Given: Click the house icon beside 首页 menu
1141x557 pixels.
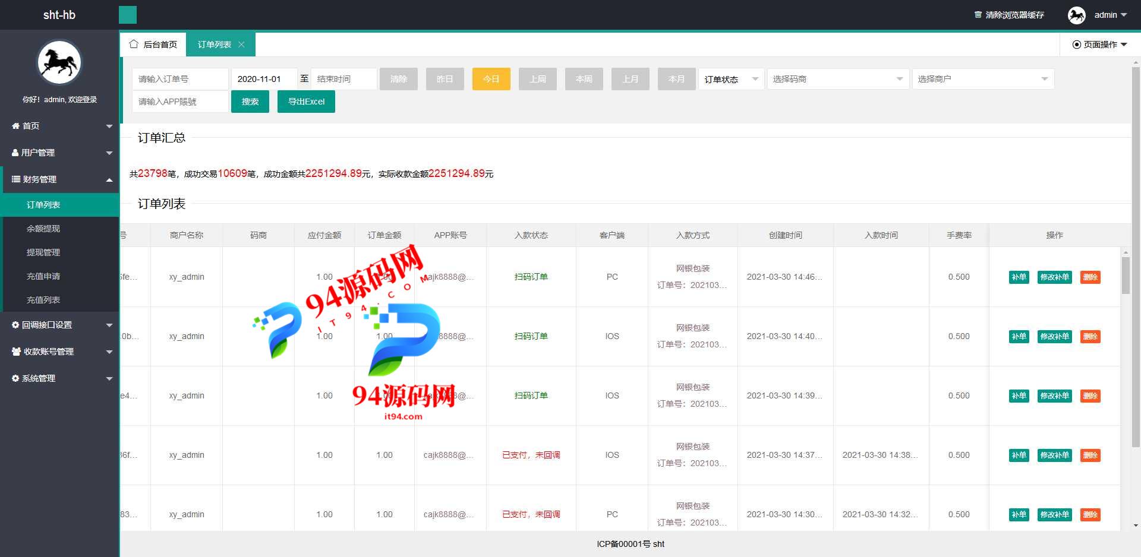Looking at the screenshot, I should pos(15,126).
